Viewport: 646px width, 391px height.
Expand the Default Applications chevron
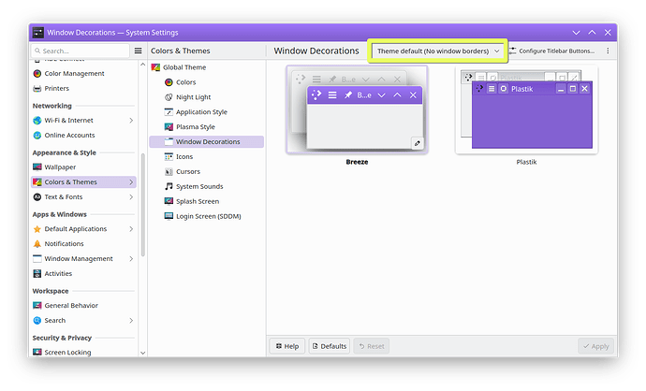tap(131, 229)
